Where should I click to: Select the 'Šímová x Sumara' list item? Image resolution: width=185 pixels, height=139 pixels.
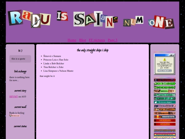[x=52, y=56]
